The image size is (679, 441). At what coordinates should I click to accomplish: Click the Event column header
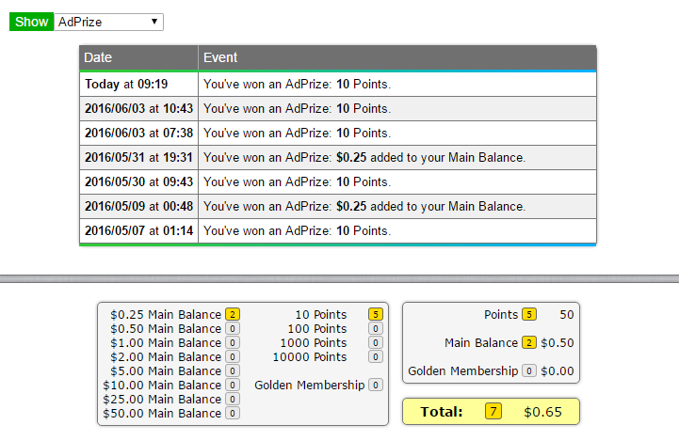coord(397,57)
